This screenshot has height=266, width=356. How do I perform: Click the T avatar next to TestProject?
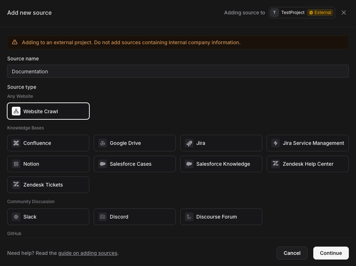click(x=274, y=13)
